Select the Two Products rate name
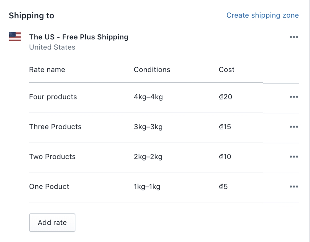The width and height of the screenshot is (310, 242). (52, 157)
